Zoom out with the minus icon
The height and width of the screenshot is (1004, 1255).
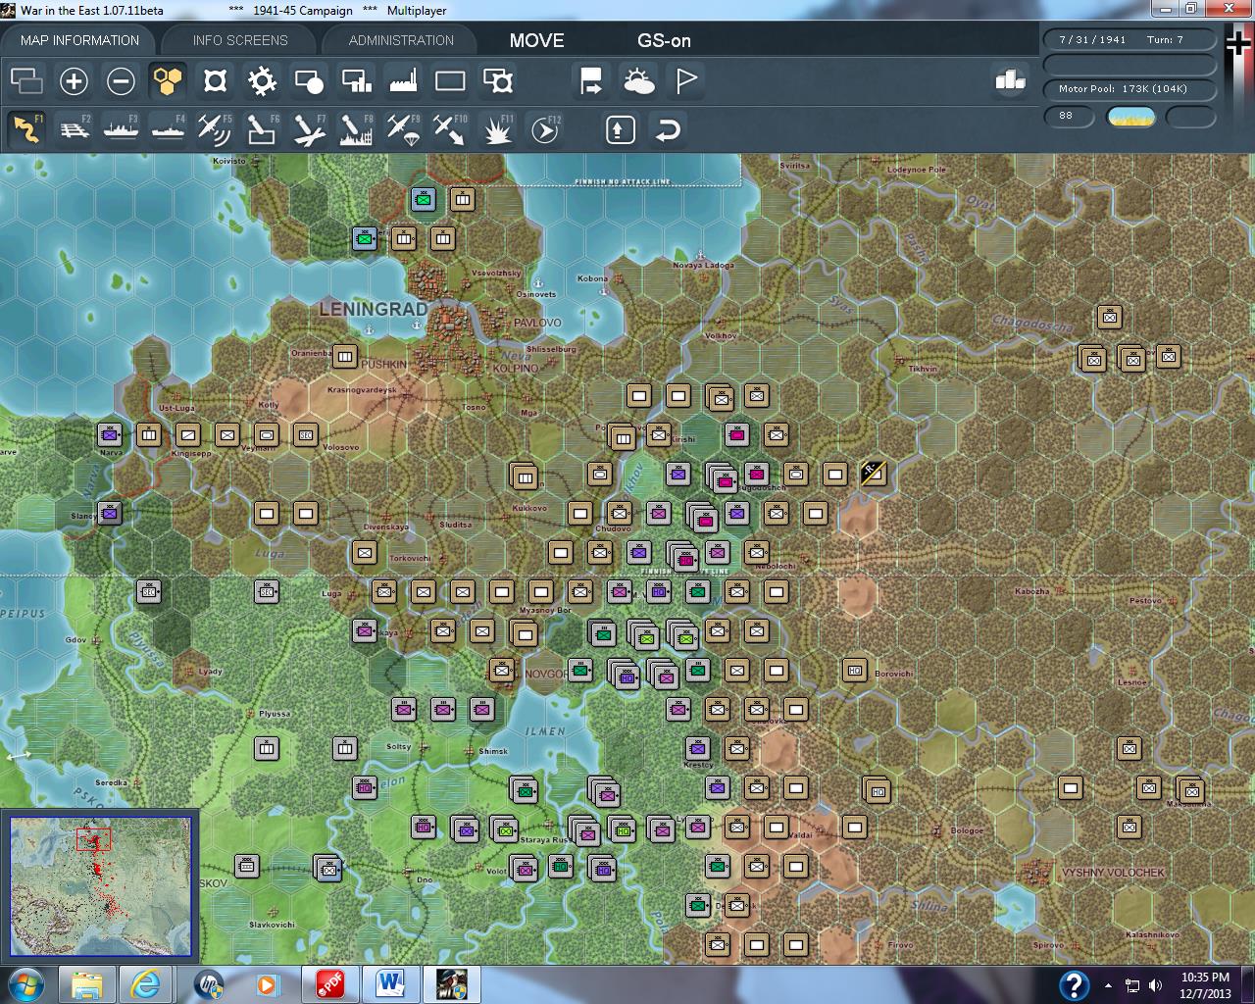pos(121,80)
